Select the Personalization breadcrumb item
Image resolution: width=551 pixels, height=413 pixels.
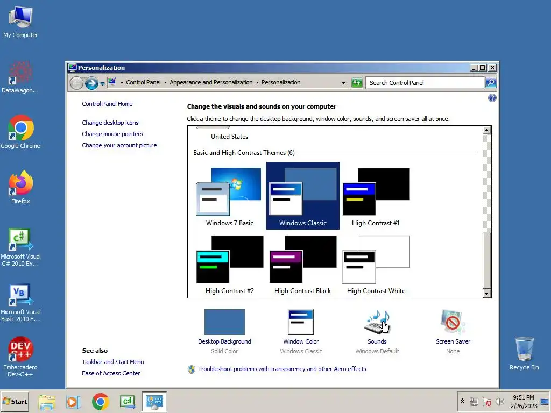(x=281, y=82)
